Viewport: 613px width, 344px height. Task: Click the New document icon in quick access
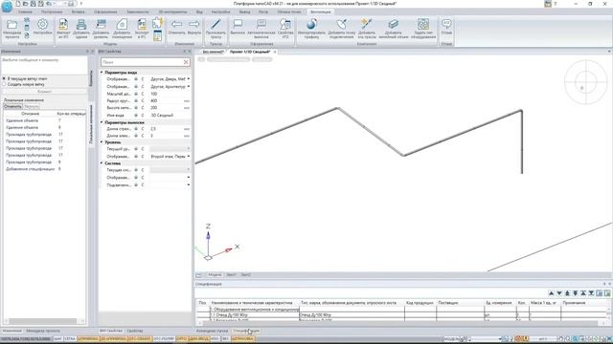click(17, 4)
